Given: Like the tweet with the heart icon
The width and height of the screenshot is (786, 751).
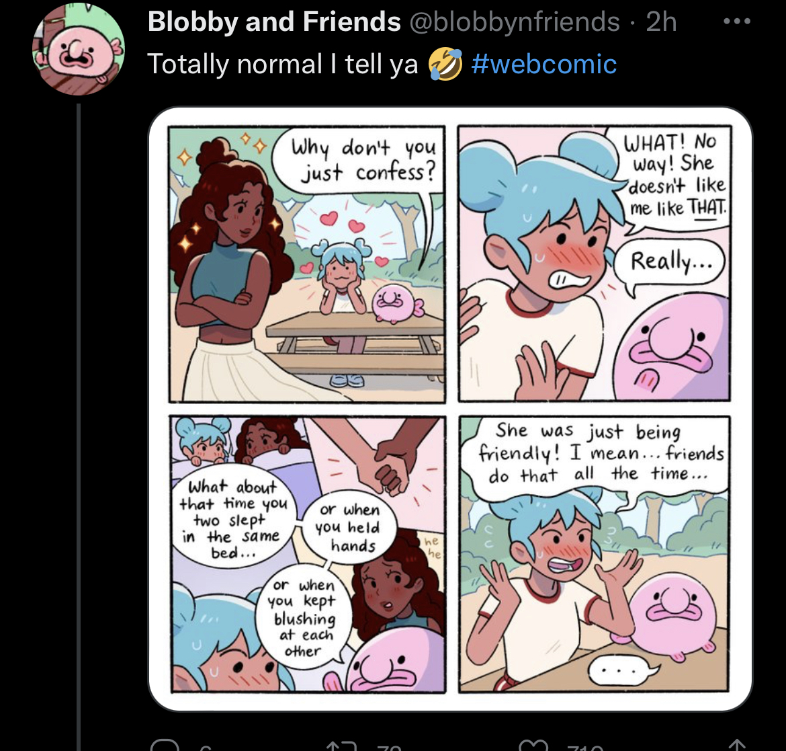Looking at the screenshot, I should [534, 746].
